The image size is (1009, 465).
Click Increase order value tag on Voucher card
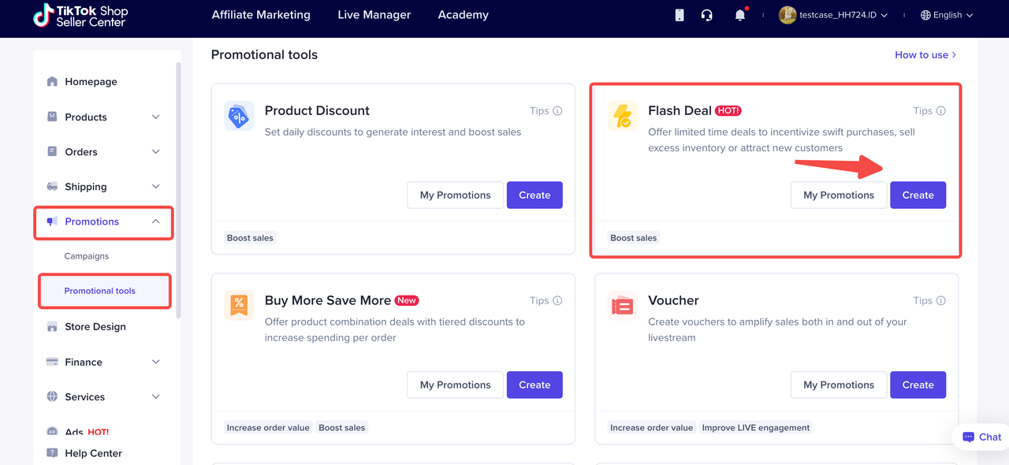pos(651,428)
